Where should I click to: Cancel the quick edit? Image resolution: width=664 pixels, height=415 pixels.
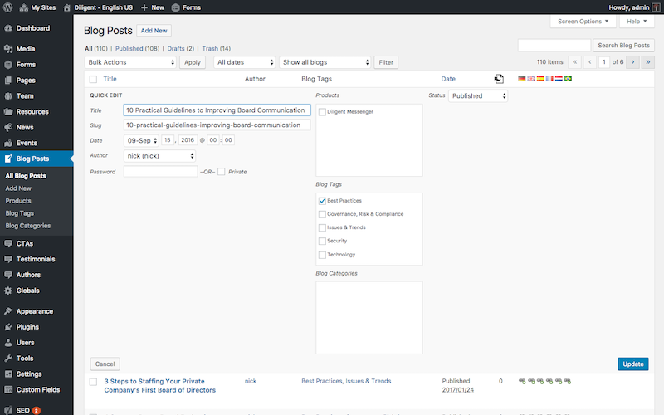[105, 364]
